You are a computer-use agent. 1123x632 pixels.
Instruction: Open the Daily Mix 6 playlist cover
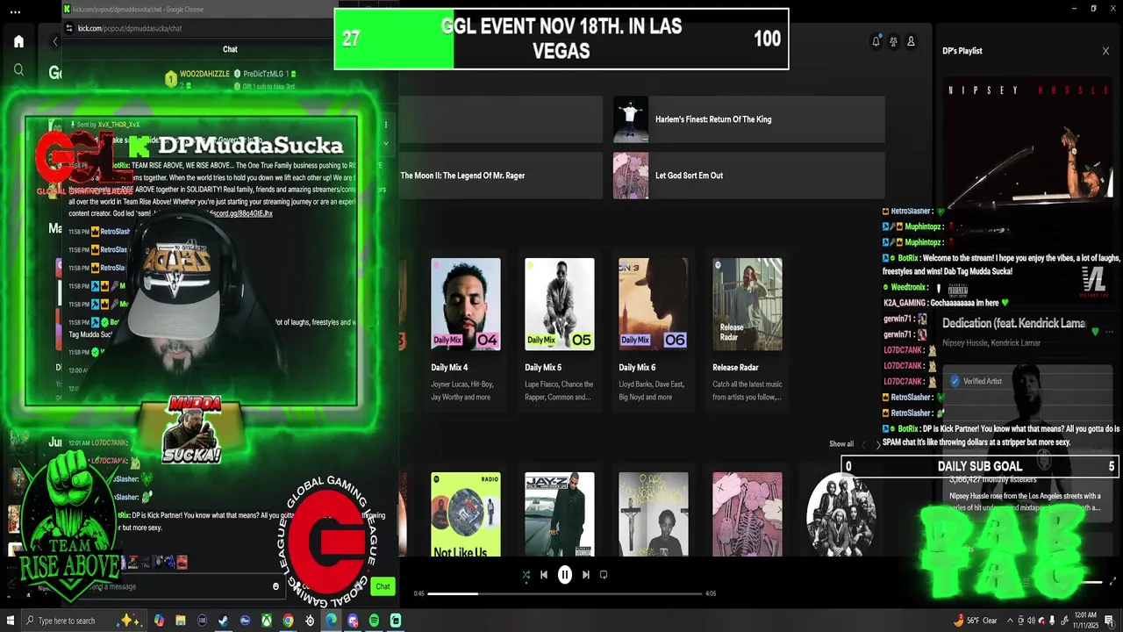[654, 305]
